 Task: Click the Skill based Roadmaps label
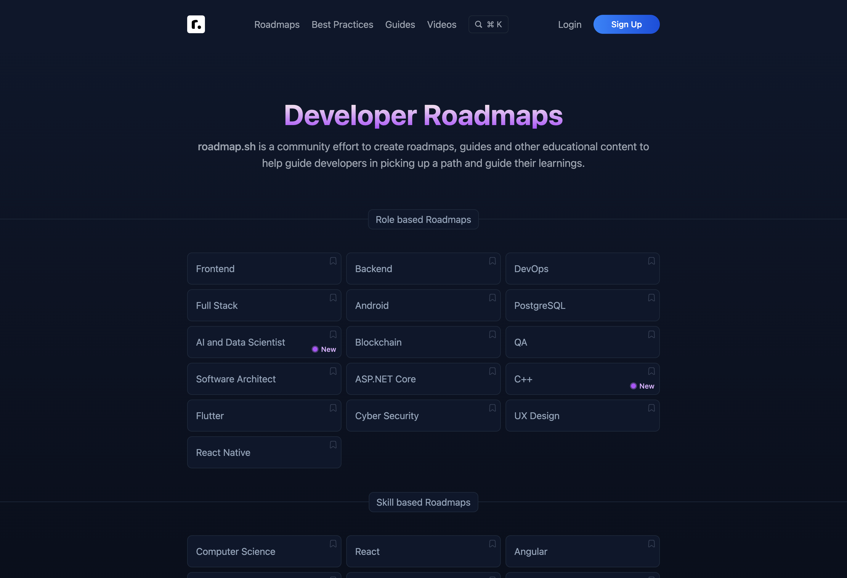click(423, 502)
